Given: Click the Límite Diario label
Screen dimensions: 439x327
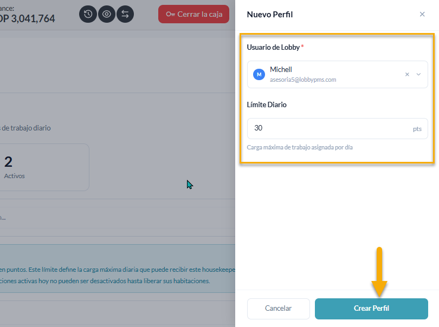Looking at the screenshot, I should tap(267, 104).
